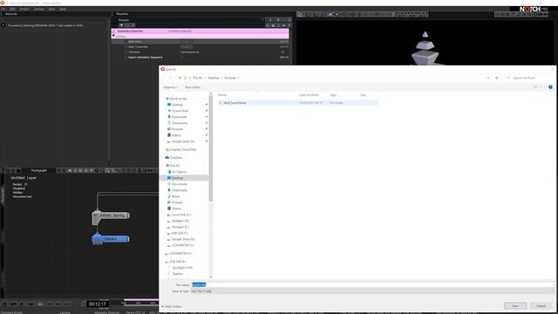The height and width of the screenshot is (314, 558).
Task: Sort by the Date modified column header
Action: coord(309,95)
